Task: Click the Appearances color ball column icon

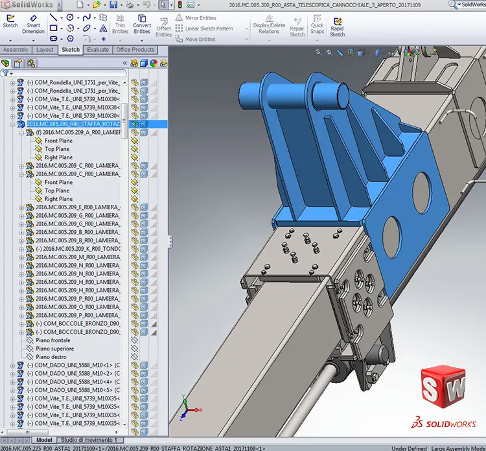Action: click(154, 64)
